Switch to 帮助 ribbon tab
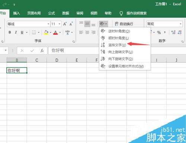Viewport: 186px width, 143px height. pos(108,13)
